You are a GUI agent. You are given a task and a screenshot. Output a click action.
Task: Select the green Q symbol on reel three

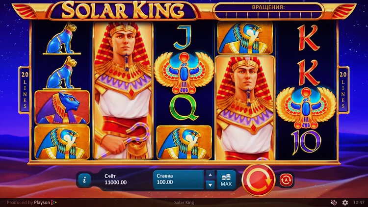[184, 108]
